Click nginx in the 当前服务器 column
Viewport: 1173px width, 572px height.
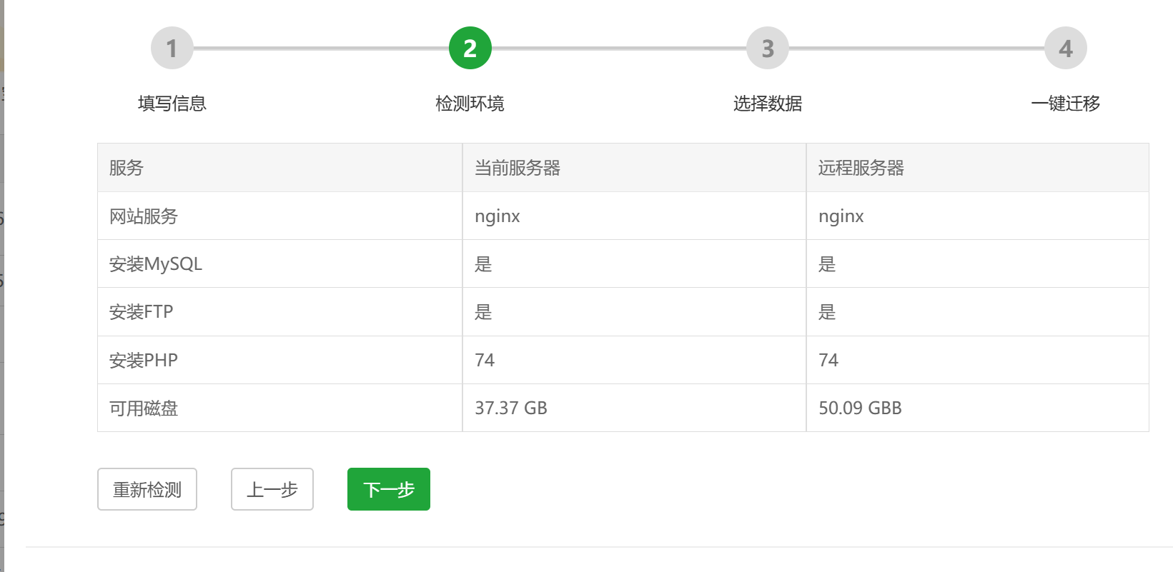click(498, 216)
